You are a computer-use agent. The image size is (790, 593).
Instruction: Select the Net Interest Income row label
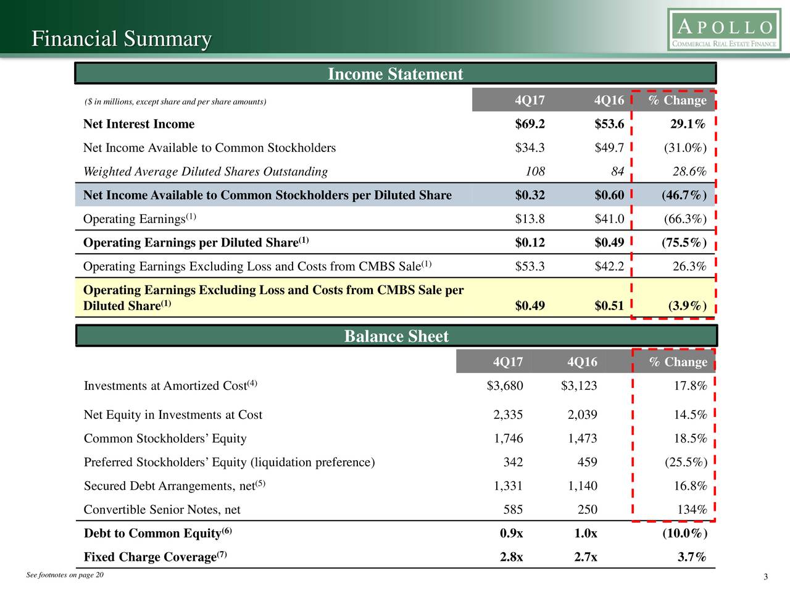click(139, 124)
